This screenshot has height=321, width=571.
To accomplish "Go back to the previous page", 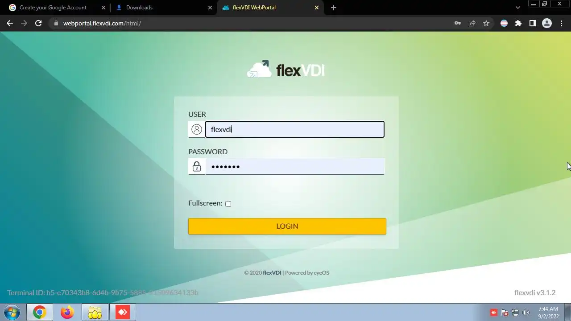I will [10, 23].
